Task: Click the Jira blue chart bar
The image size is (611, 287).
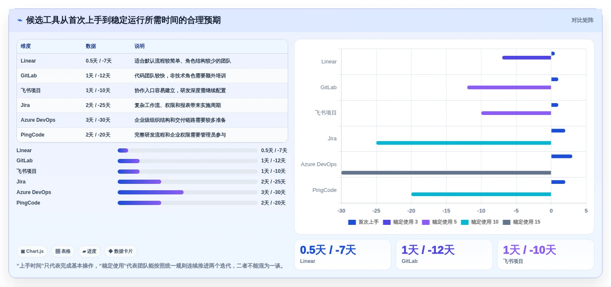Action: coord(558,131)
